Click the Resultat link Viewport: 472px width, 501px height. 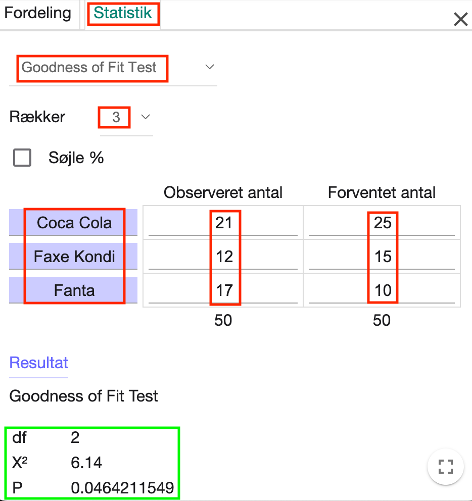point(39,363)
